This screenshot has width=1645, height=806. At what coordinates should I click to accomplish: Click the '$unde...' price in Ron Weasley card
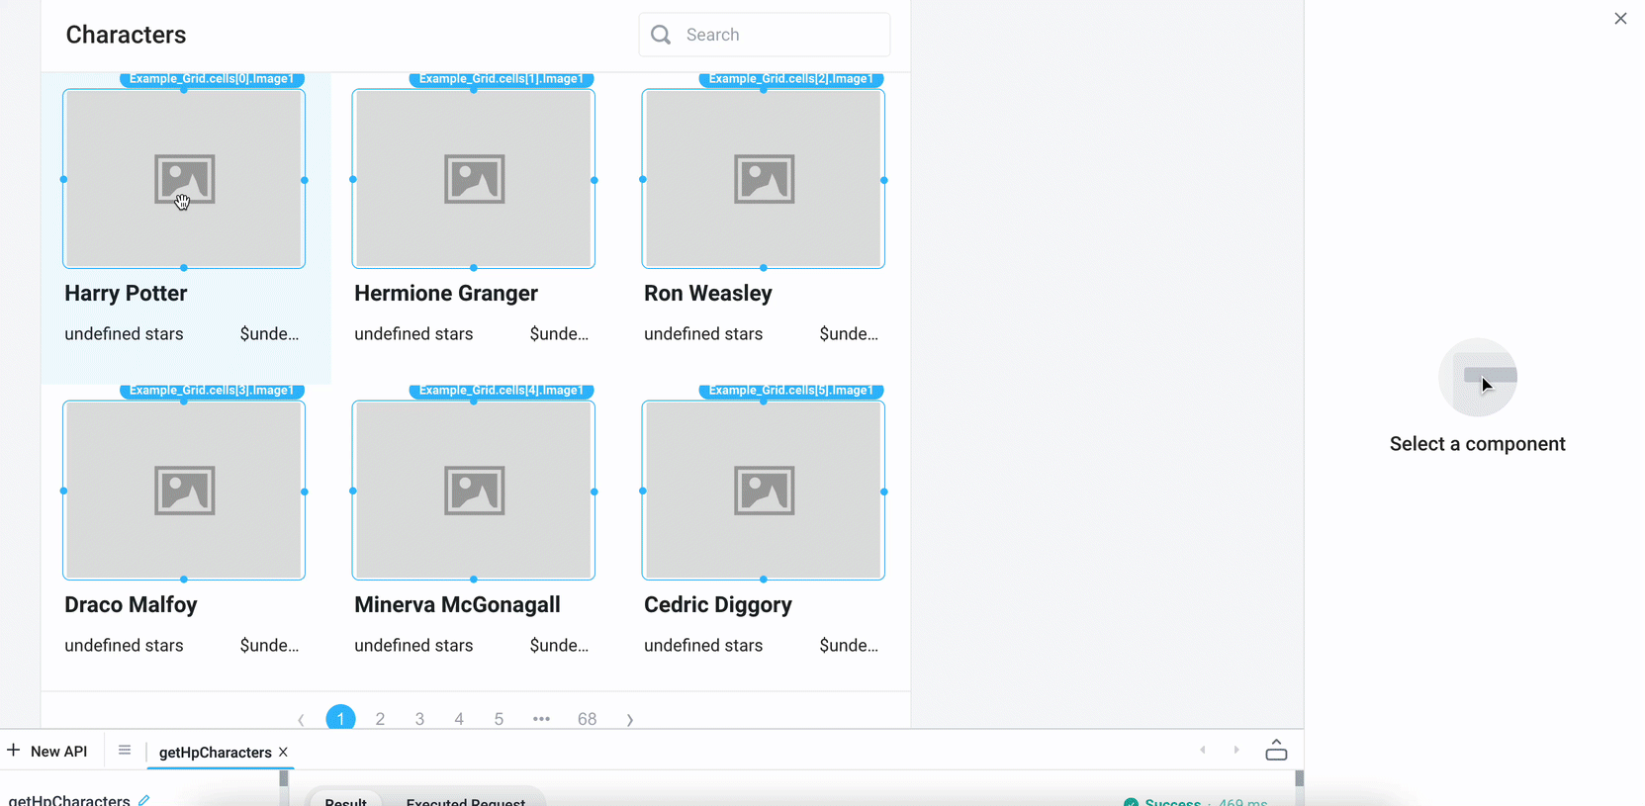849,334
